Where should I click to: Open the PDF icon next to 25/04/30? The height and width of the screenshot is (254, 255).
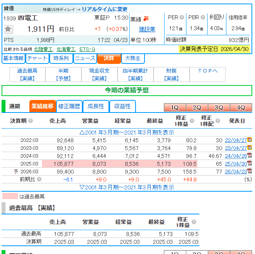pos(250,163)
